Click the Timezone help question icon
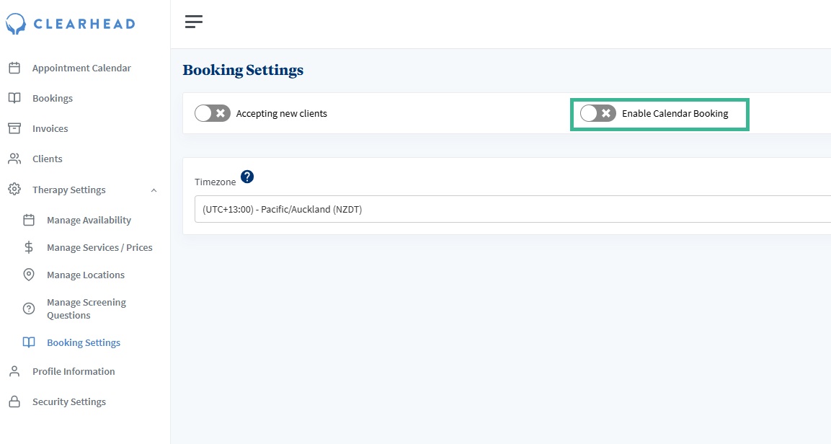Image resolution: width=831 pixels, height=444 pixels. pos(247,177)
